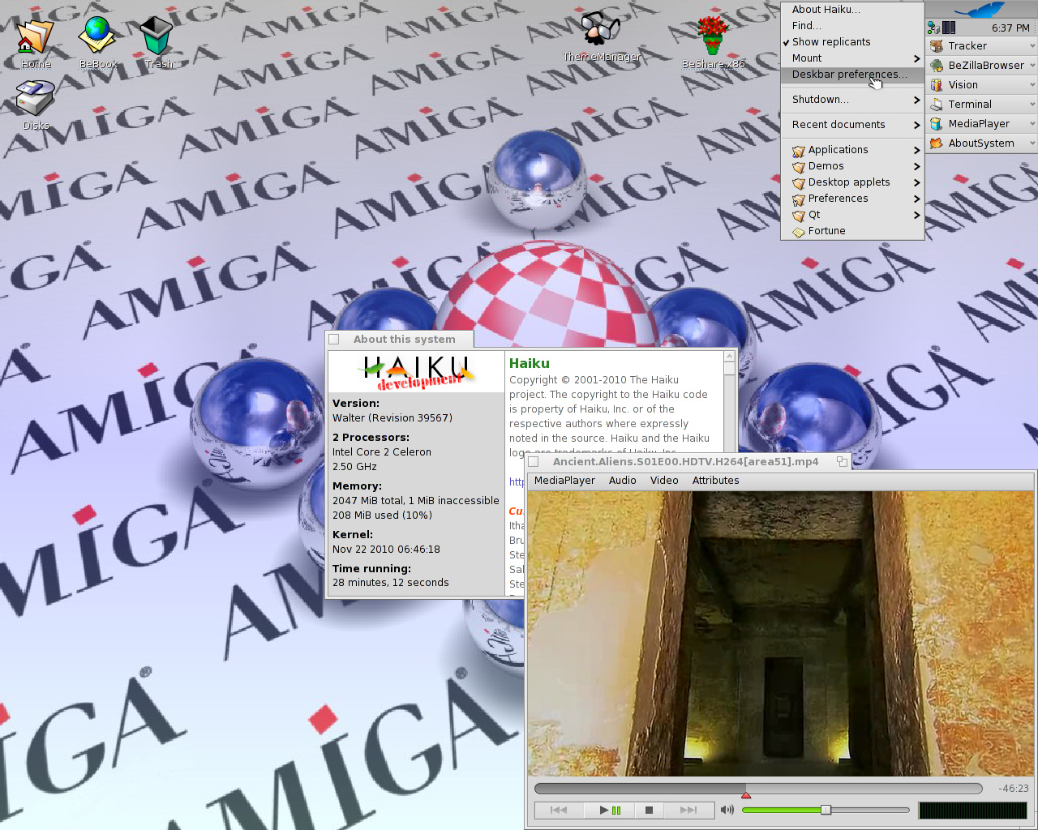The image size is (1038, 830).
Task: Click the 'Intel Core 2 Celeron' text
Action: click(382, 452)
